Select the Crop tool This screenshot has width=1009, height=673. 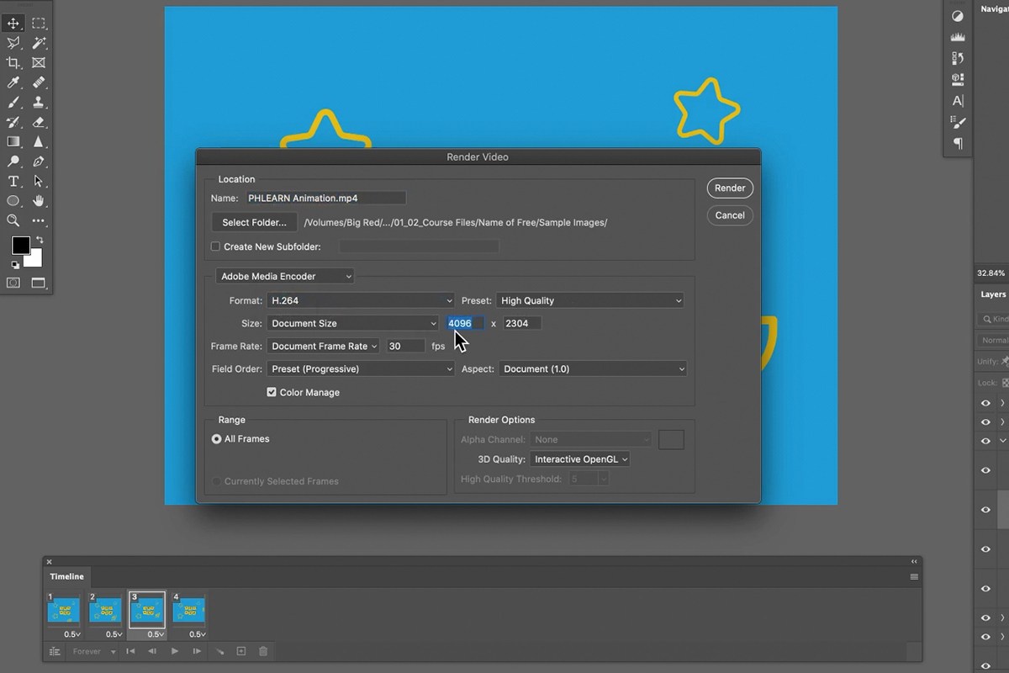point(13,63)
